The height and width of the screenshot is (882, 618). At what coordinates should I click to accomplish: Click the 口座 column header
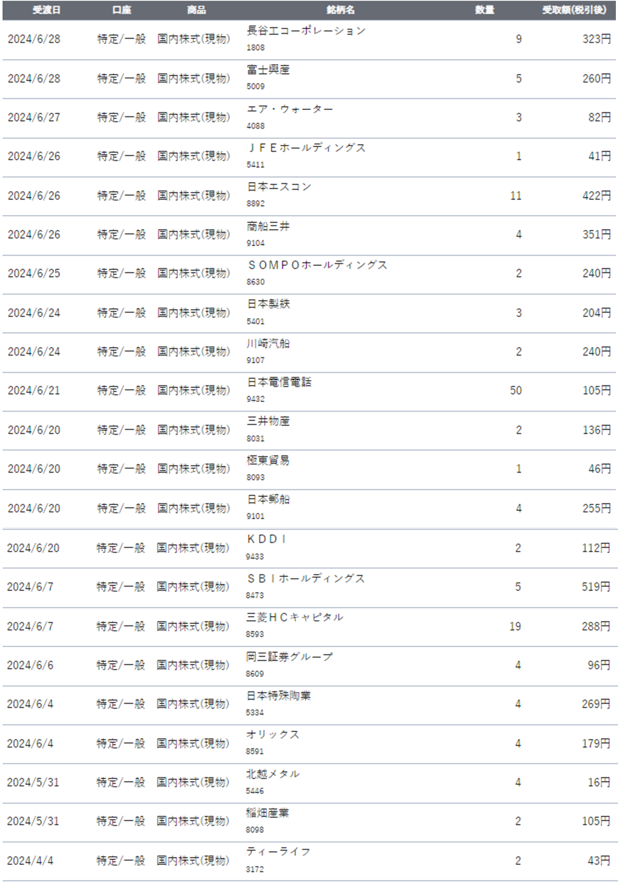pos(122,10)
